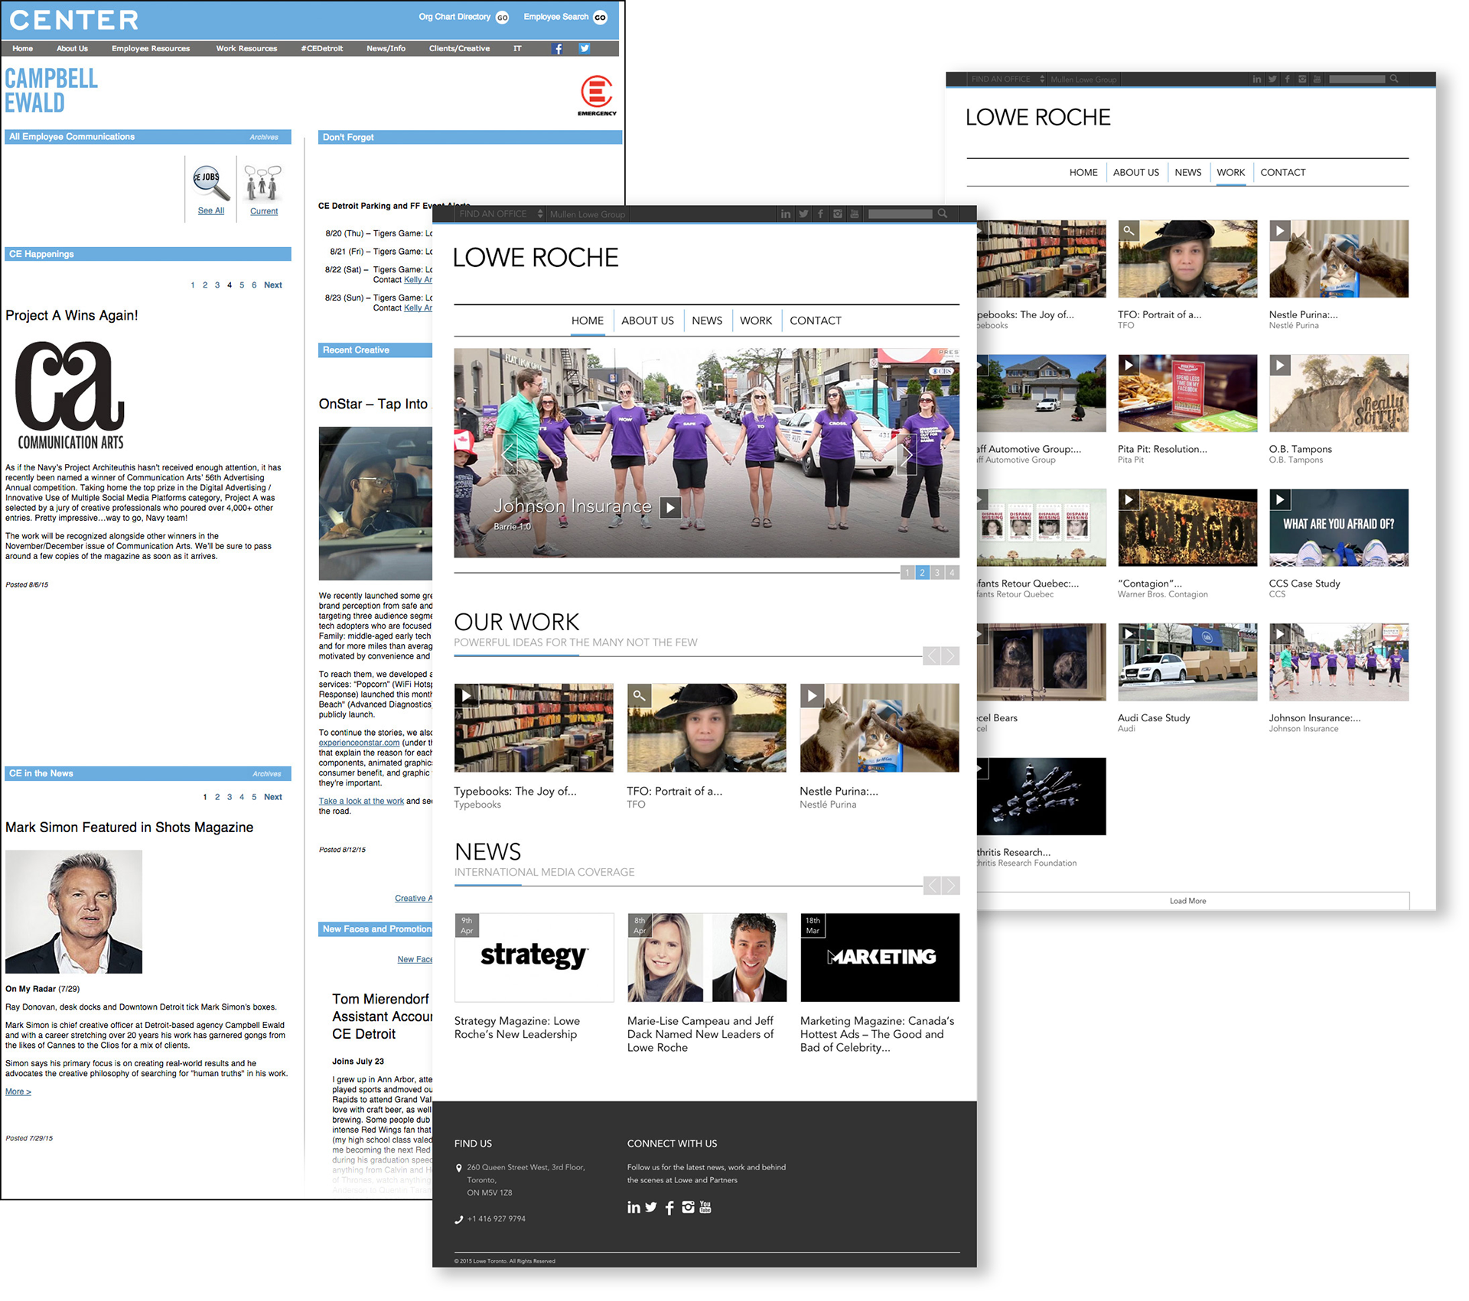The width and height of the screenshot is (1469, 1301).
Task: Click Next in CE Happenings pagination
Action: pos(273,285)
